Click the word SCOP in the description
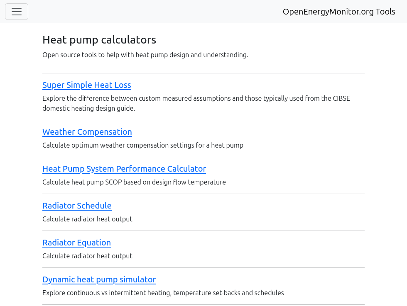This screenshot has width=407, height=306. click(113, 182)
